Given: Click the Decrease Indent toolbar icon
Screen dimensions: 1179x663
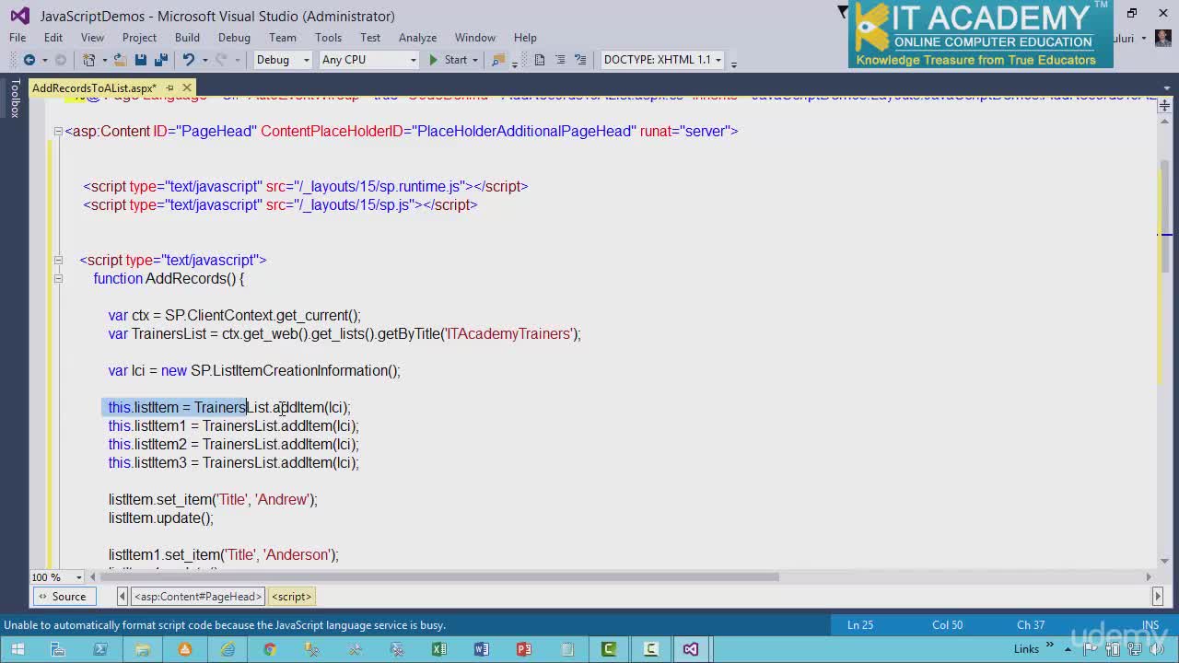Looking at the screenshot, I should pos(560,60).
